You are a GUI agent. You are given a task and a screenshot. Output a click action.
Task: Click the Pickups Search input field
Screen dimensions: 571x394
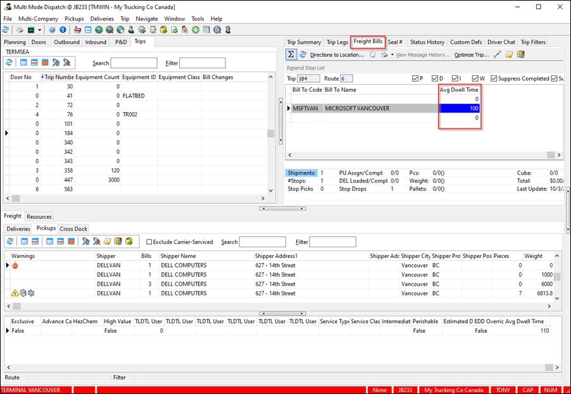(262, 242)
